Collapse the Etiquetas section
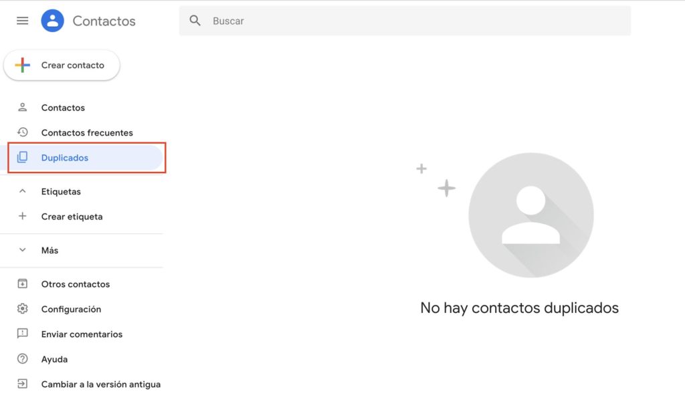Screen dimensions: 685x418 (23, 191)
